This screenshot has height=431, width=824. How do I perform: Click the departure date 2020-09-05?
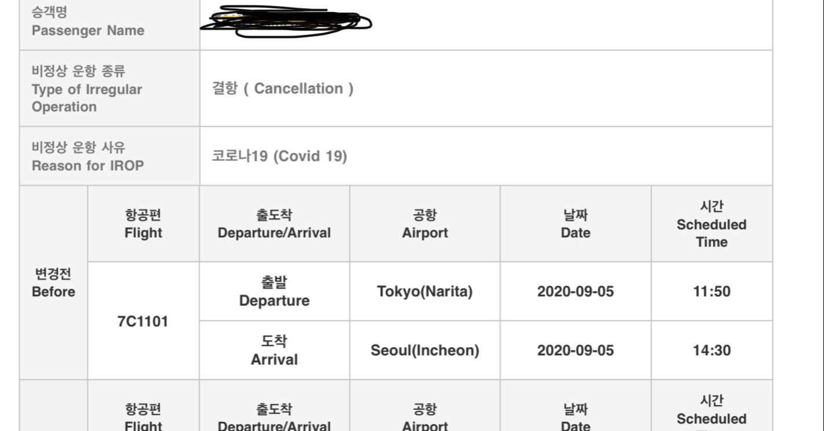pyautogui.click(x=576, y=292)
